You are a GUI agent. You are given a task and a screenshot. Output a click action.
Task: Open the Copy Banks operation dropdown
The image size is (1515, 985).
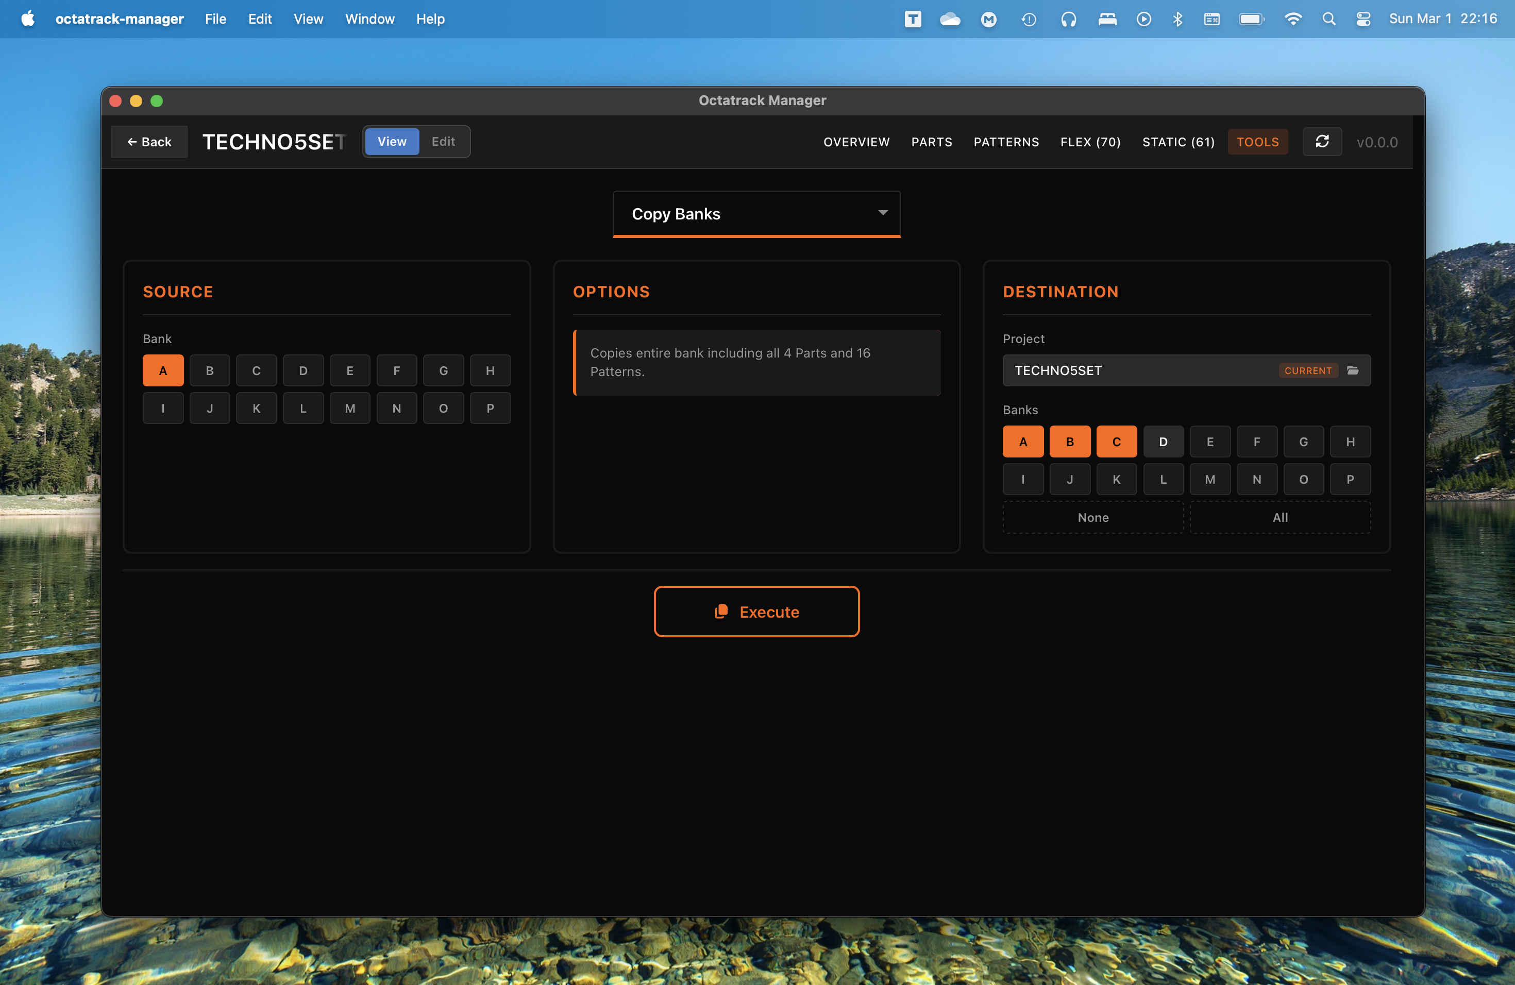coord(756,214)
